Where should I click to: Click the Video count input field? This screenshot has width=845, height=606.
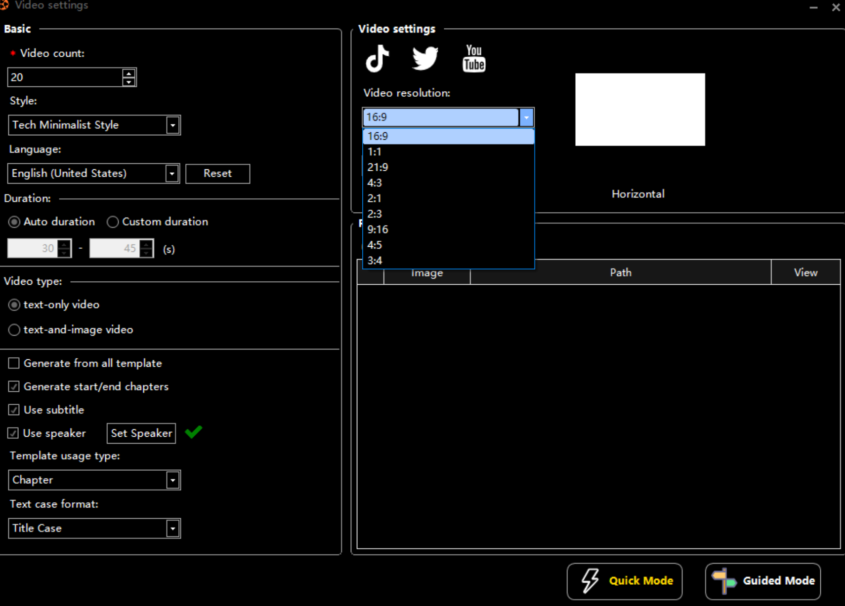65,77
